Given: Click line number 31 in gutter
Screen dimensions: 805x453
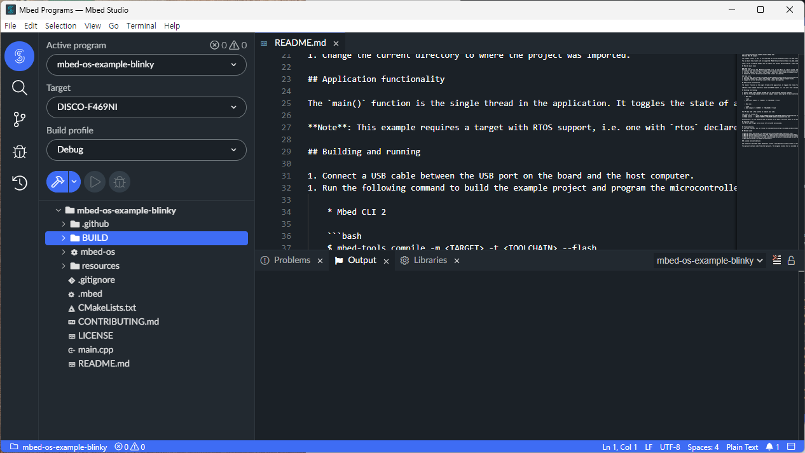Looking at the screenshot, I should 286,176.
